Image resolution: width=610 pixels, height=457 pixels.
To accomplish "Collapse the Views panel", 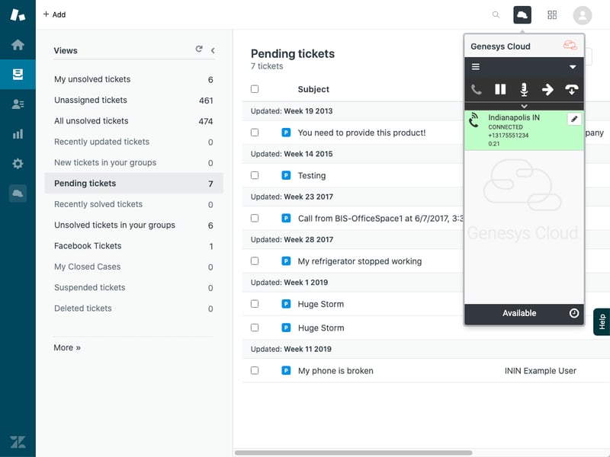I will pyautogui.click(x=213, y=49).
